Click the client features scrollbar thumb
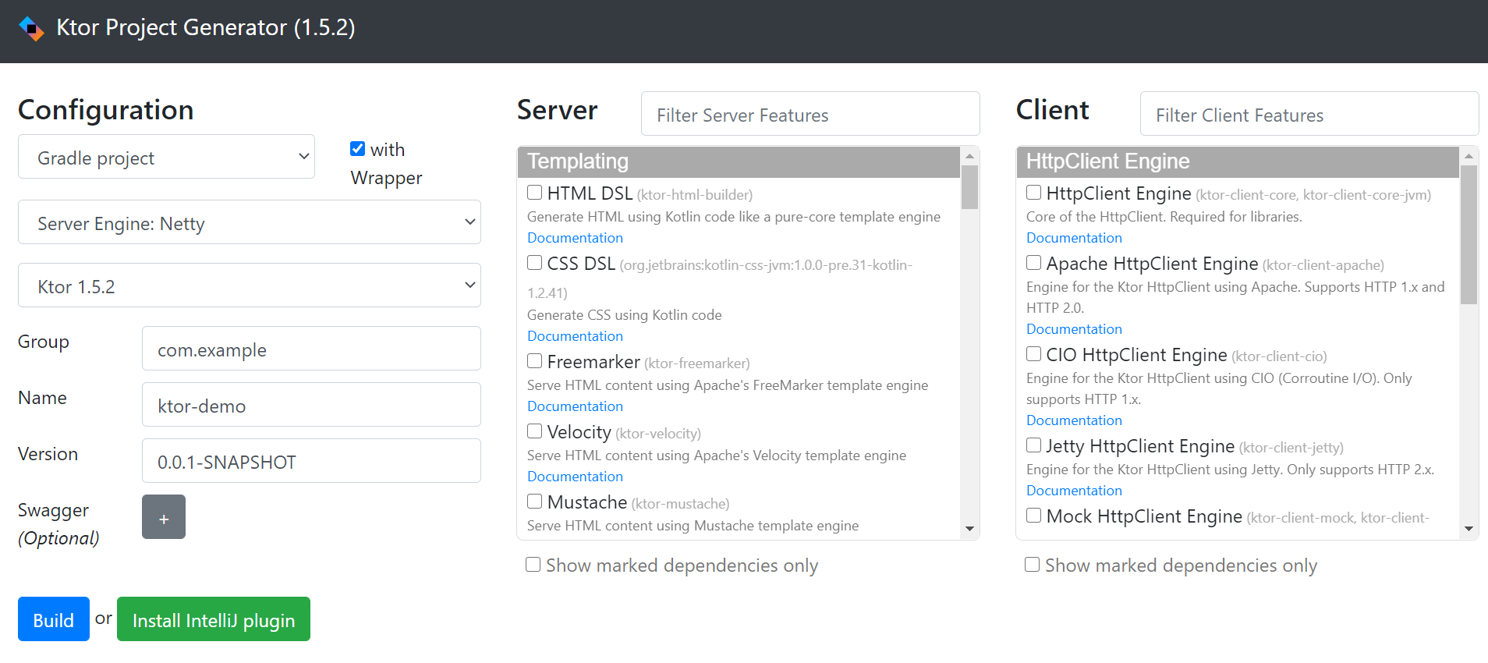Image resolution: width=1488 pixels, height=663 pixels. pos(1469,235)
